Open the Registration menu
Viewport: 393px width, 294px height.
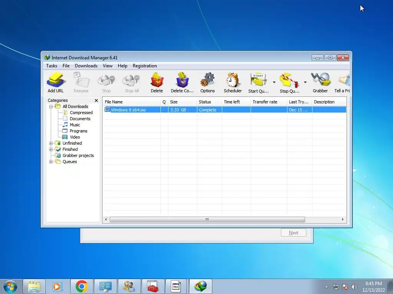pyautogui.click(x=145, y=66)
